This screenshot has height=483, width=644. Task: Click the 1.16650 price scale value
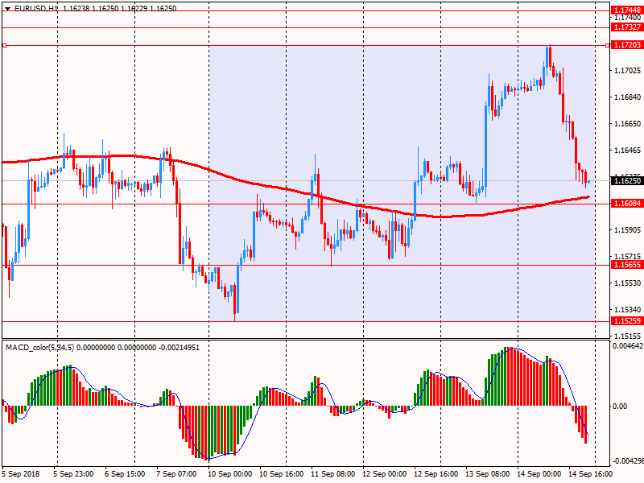pos(627,124)
